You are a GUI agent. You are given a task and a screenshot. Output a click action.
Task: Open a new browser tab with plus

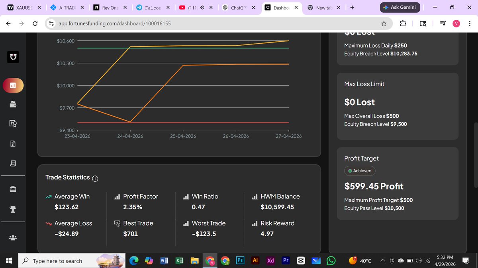[x=352, y=8]
